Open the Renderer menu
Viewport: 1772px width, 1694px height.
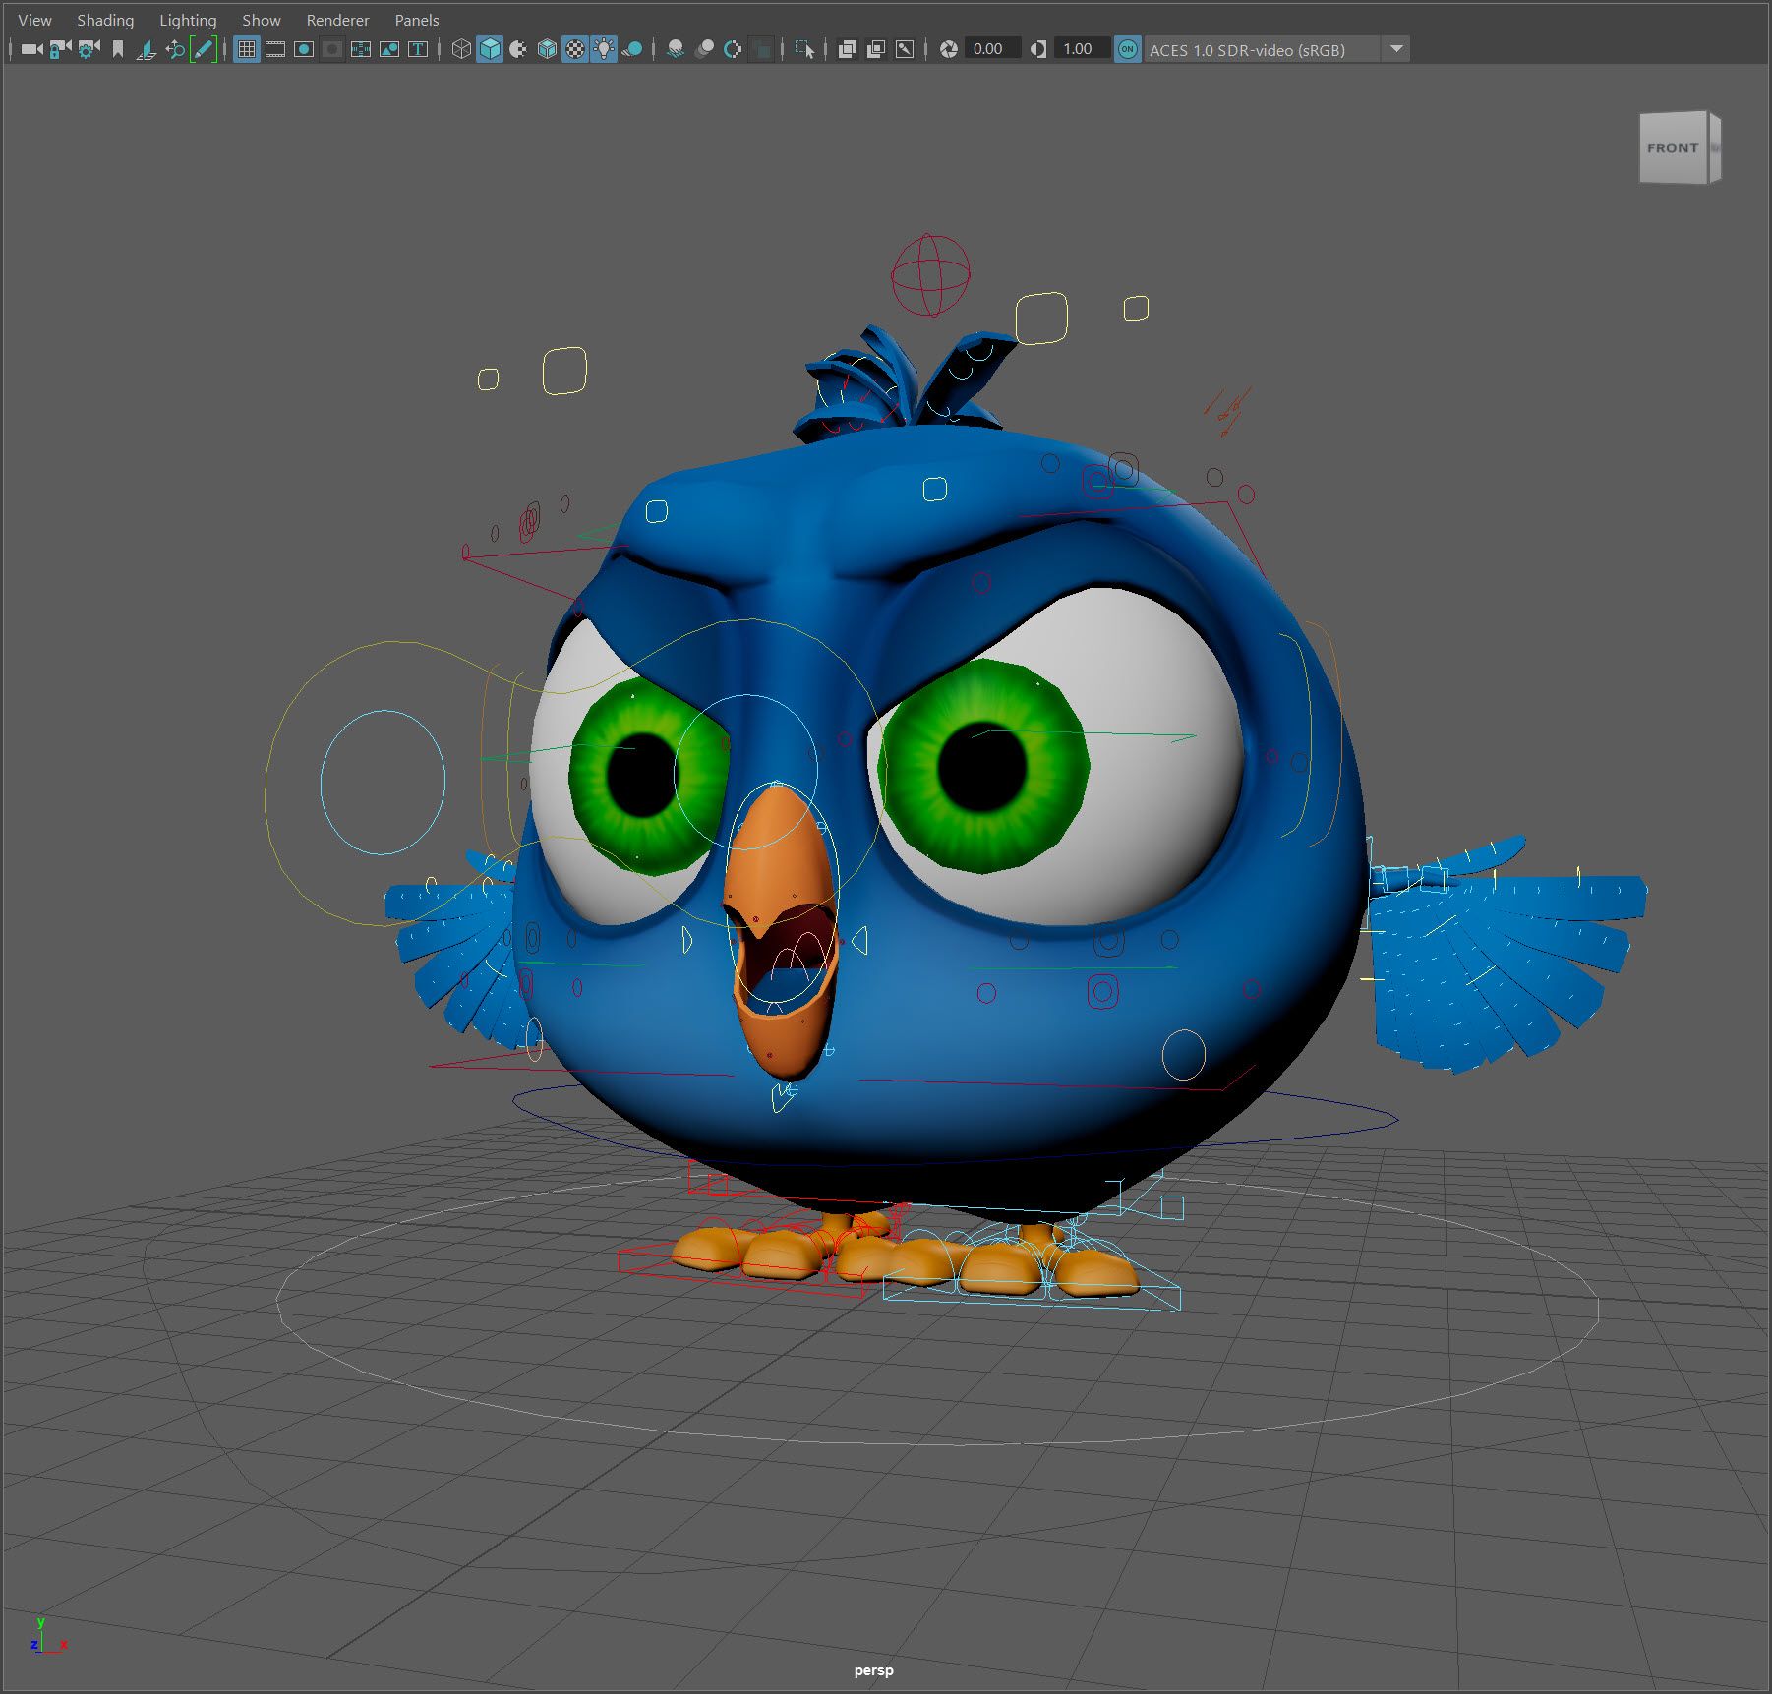click(337, 20)
